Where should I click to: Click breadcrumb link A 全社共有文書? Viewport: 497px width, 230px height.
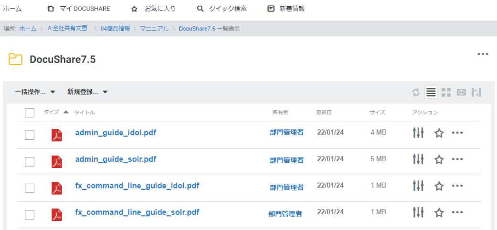67,28
